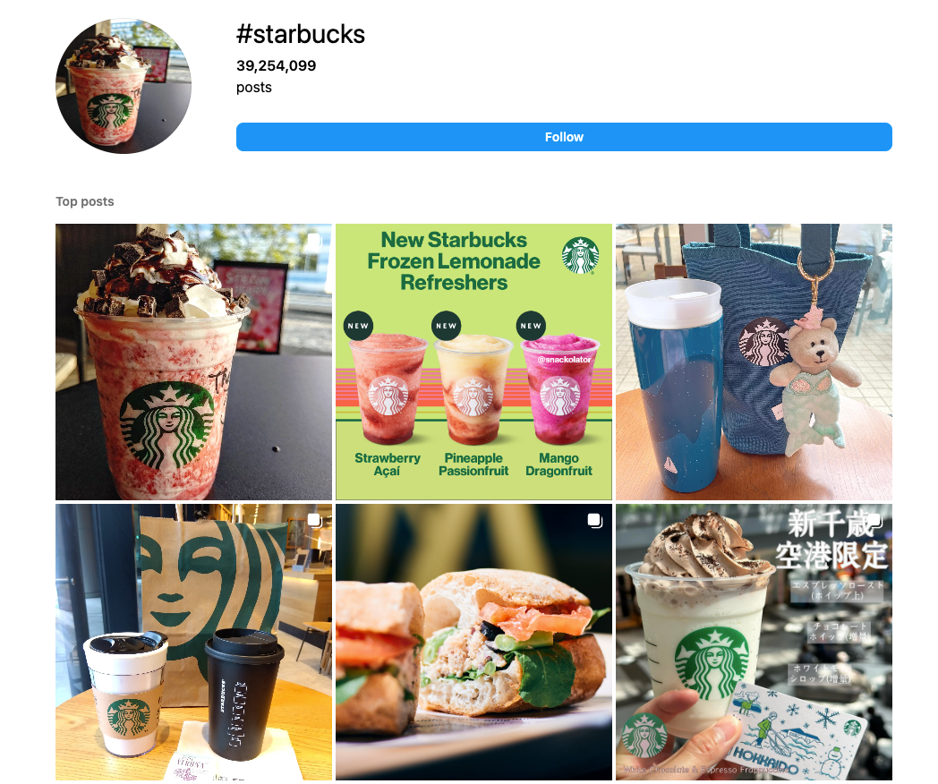The image size is (938, 784).
Task: Click the Pineapple Passionfruit drink image
Action: 473,390
